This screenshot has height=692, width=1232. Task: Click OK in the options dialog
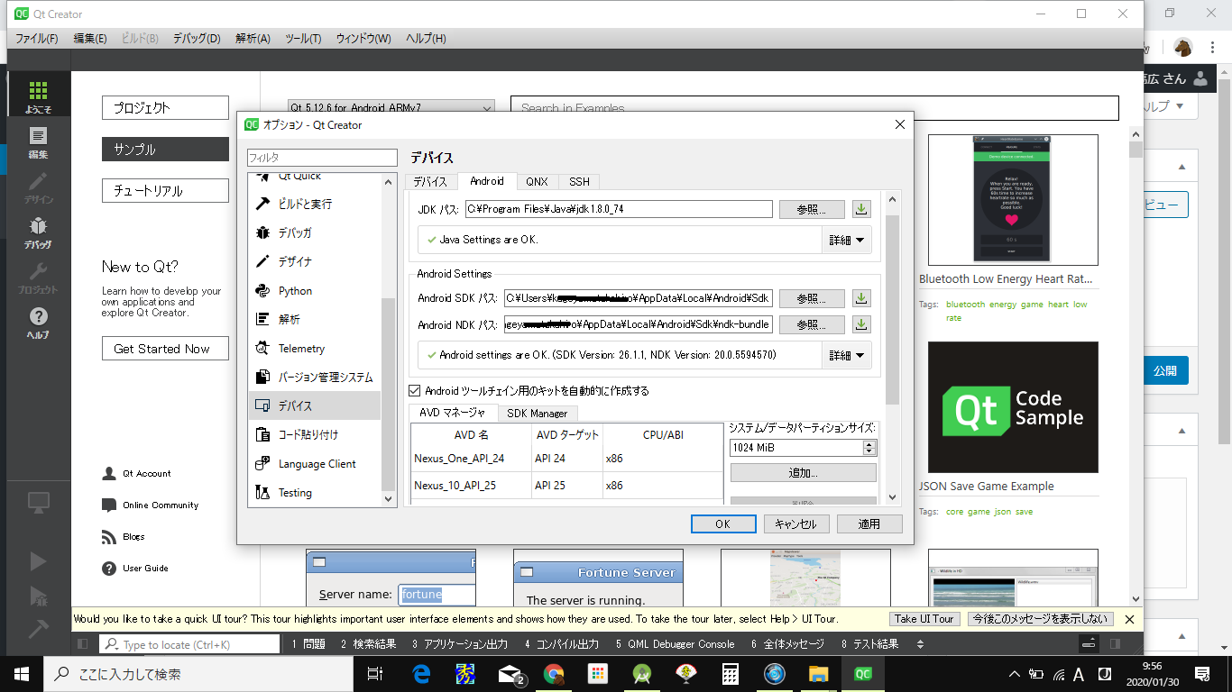pyautogui.click(x=722, y=524)
